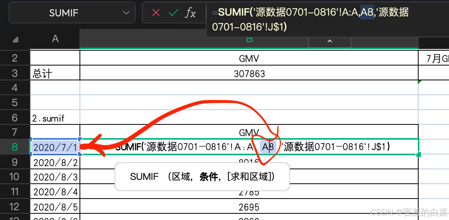The height and width of the screenshot is (220, 449).
Task: Click date cell 2020/7/1
Action: coord(55,147)
